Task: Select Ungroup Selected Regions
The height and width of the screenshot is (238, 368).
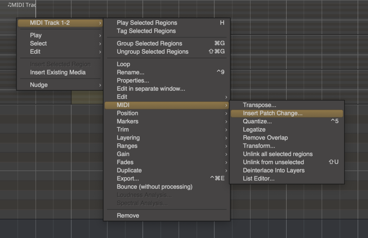Action: pos(167,52)
